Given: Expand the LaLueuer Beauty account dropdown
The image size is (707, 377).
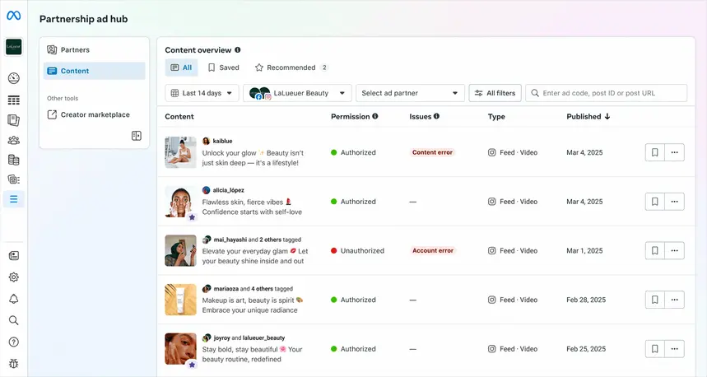Looking at the screenshot, I should (x=297, y=93).
